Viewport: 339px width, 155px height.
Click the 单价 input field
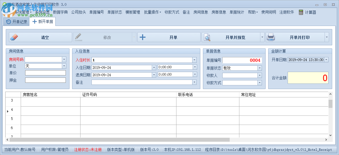pyautogui.click(x=45, y=73)
